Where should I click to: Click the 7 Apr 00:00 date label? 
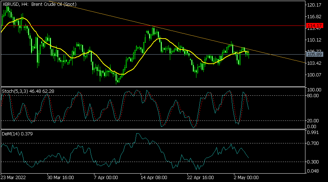[x=106, y=178]
